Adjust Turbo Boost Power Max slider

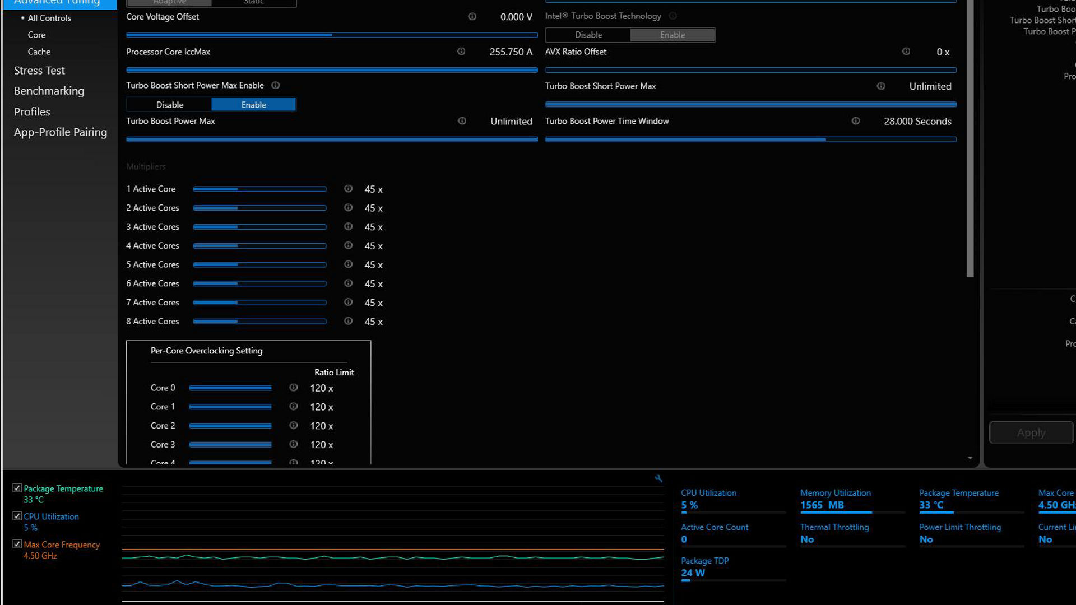332,139
